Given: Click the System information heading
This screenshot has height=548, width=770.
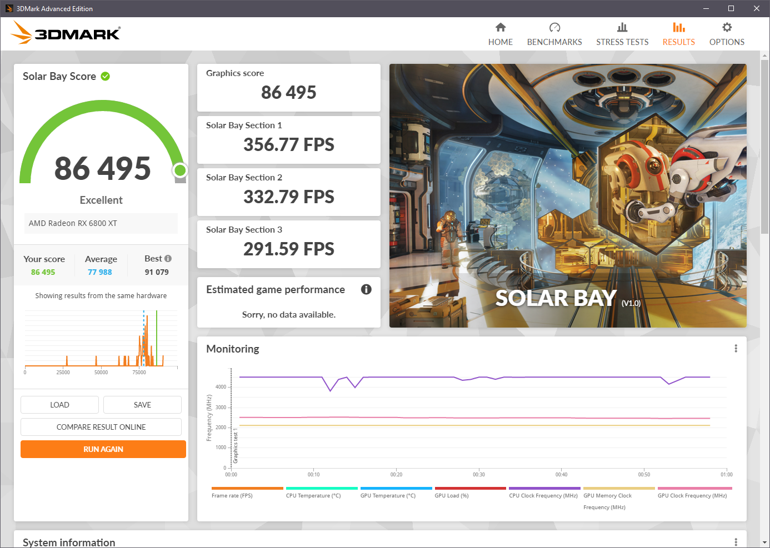Looking at the screenshot, I should [69, 542].
